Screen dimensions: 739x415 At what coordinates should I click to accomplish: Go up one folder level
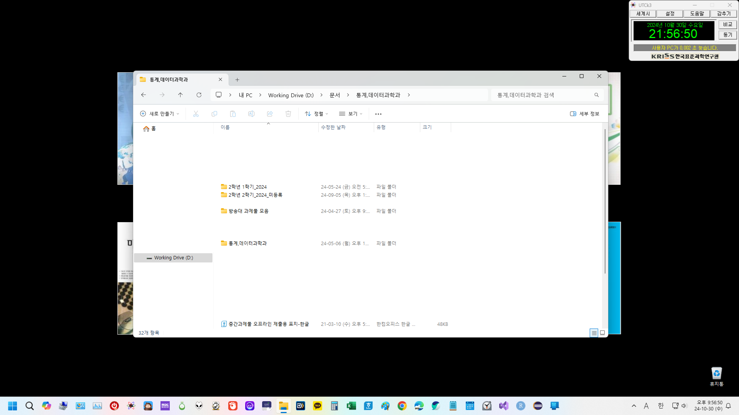(x=180, y=95)
